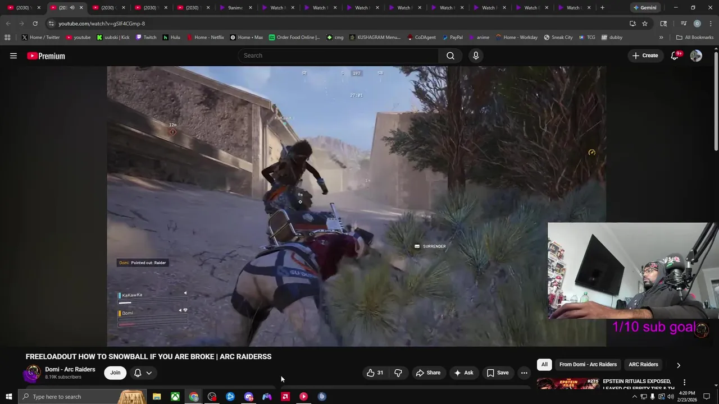719x404 pixels.
Task: Select ARC Raiders filter chip
Action: (643, 365)
